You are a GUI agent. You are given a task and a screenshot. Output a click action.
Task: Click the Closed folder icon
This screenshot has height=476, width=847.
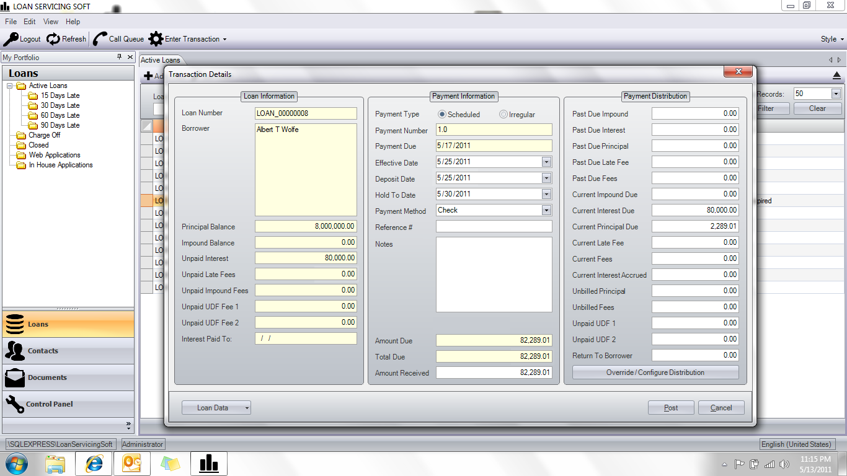(x=21, y=145)
